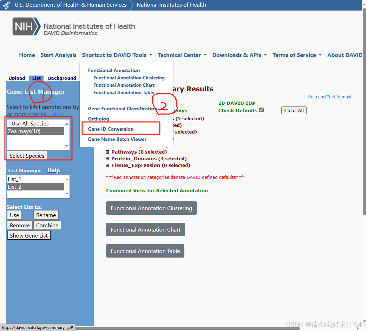Click 'Combined View for Selected Annotation' text
The width and height of the screenshot is (367, 331).
[x=157, y=190]
